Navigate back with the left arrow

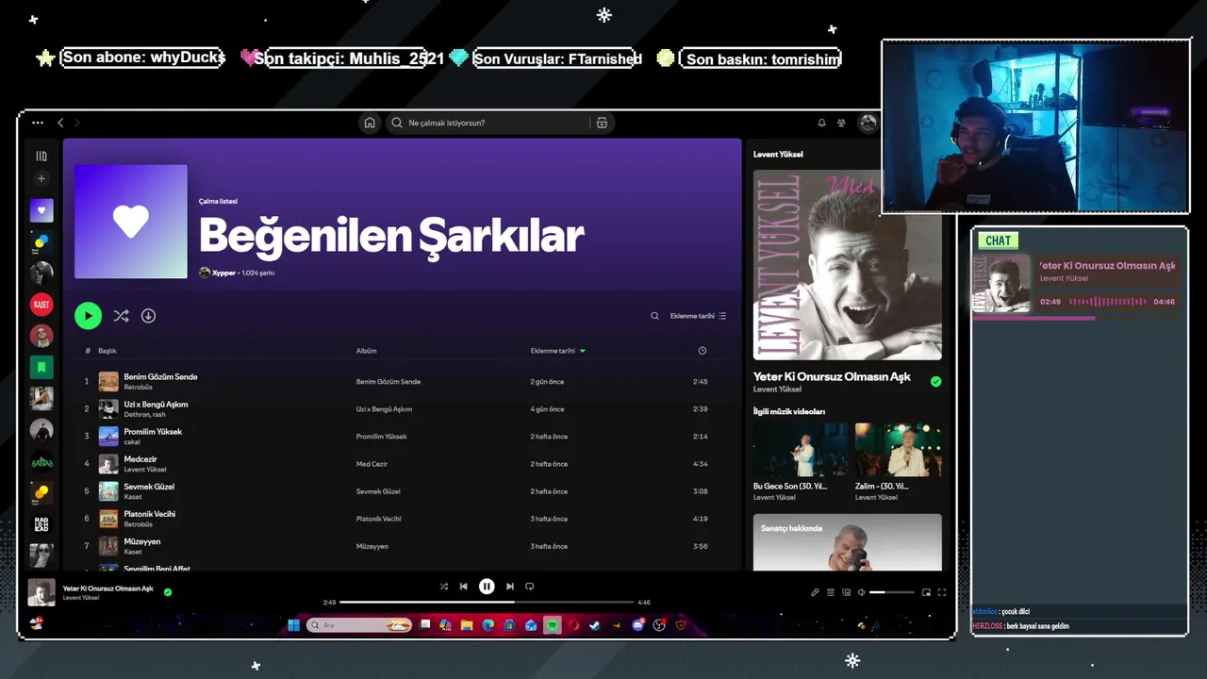(x=60, y=123)
